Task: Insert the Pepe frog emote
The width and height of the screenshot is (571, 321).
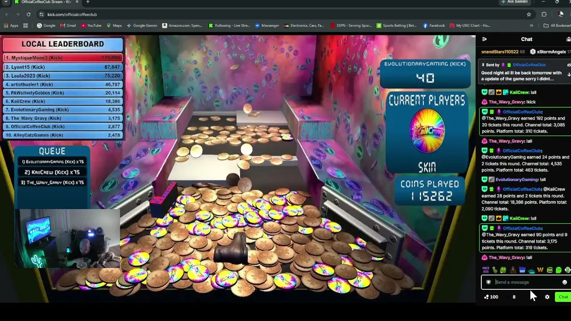Action: click(x=503, y=270)
